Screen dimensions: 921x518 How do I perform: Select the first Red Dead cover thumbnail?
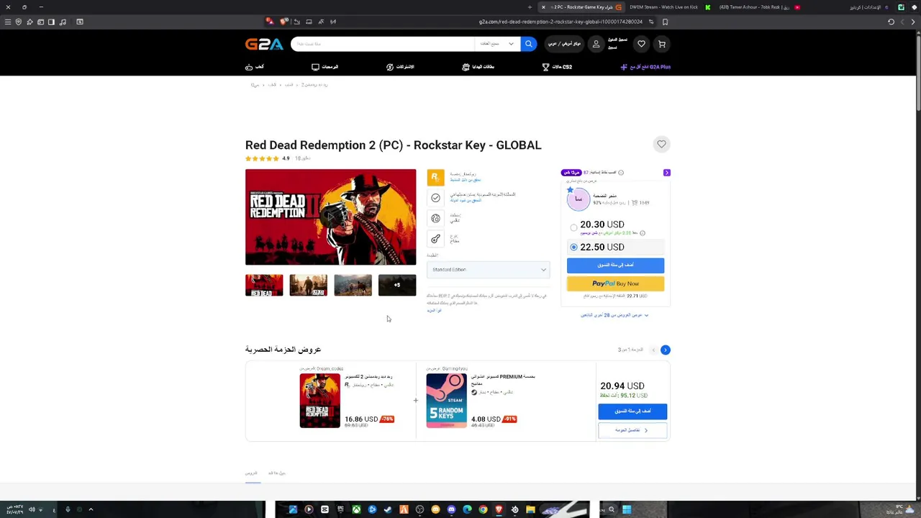(x=264, y=286)
